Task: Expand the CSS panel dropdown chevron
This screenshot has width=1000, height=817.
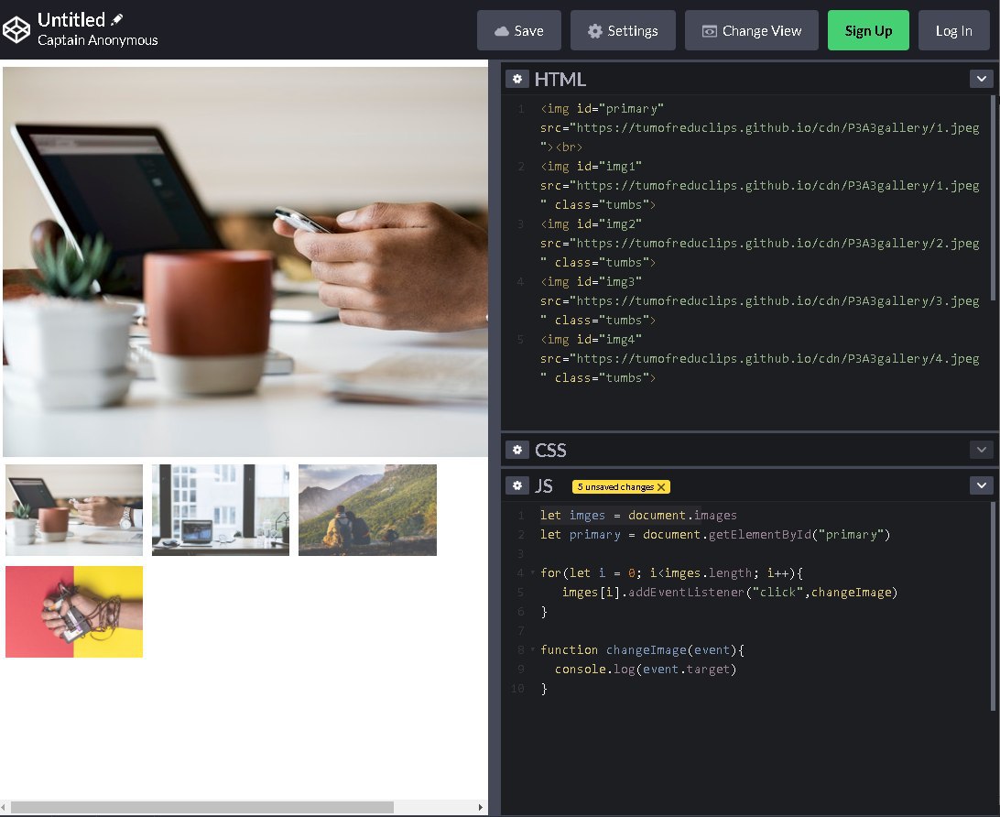Action: [982, 450]
